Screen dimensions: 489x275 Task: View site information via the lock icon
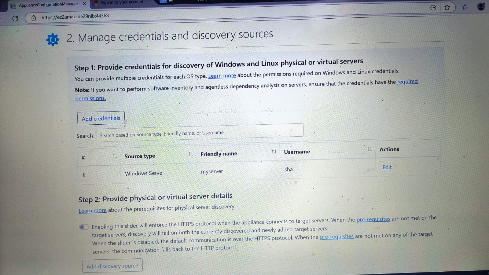(x=34, y=18)
